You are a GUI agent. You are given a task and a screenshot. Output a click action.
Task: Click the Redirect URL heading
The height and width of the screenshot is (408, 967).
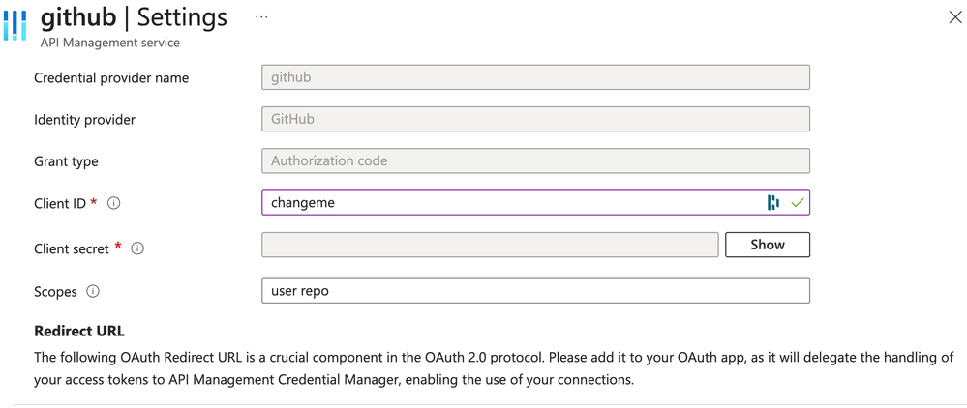79,331
